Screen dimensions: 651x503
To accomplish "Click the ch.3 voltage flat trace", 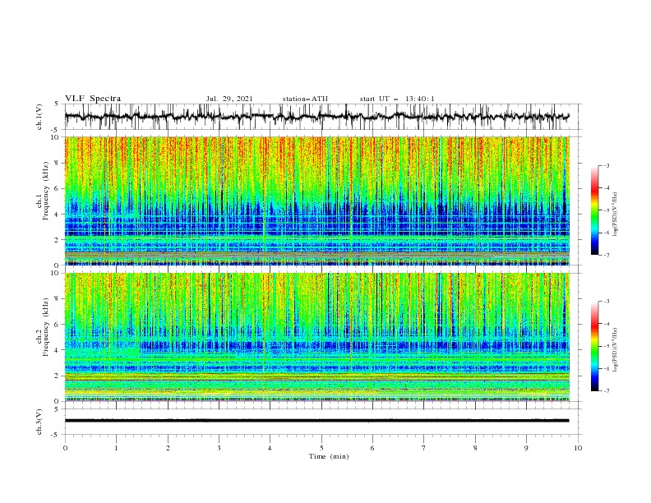I will tap(317, 421).
